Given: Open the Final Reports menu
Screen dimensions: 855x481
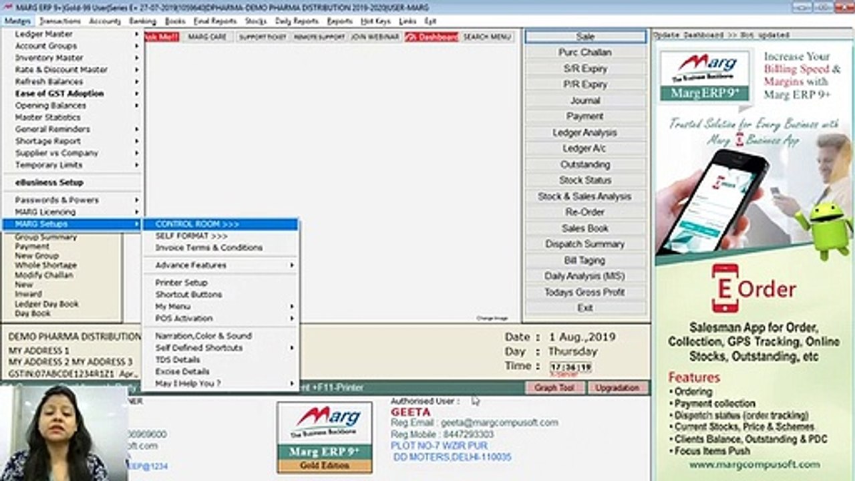Looking at the screenshot, I should (215, 21).
